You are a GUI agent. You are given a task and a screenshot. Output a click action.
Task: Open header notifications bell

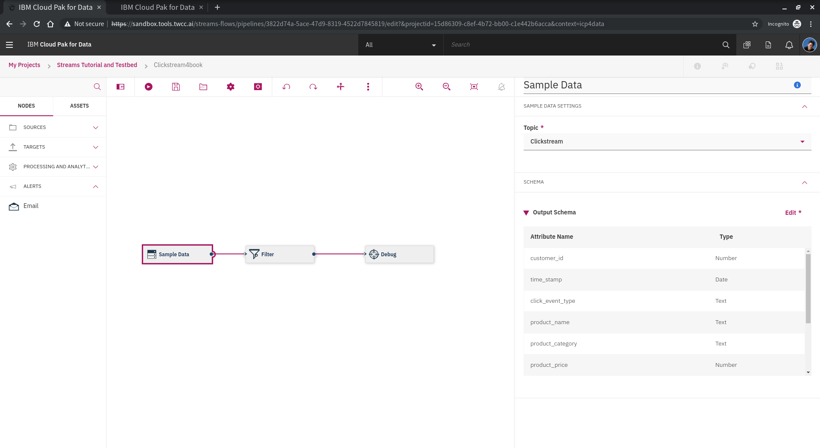(x=789, y=44)
